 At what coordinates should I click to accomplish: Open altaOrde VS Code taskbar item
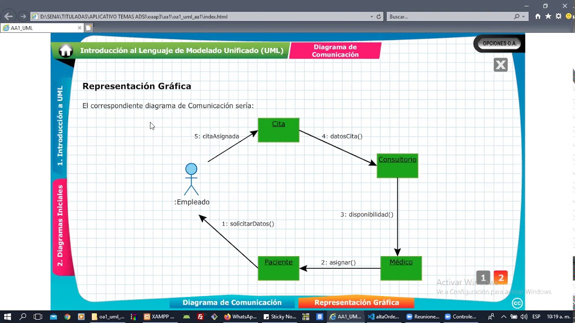(384, 317)
